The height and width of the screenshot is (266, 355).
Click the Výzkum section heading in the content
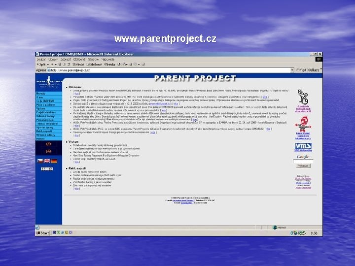(x=73, y=142)
